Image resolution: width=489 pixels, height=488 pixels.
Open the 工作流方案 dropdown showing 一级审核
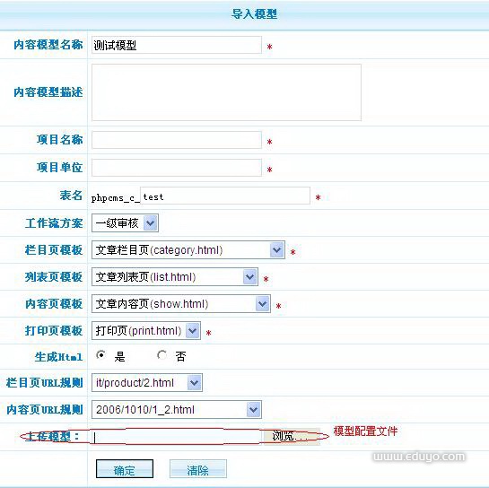coord(125,223)
